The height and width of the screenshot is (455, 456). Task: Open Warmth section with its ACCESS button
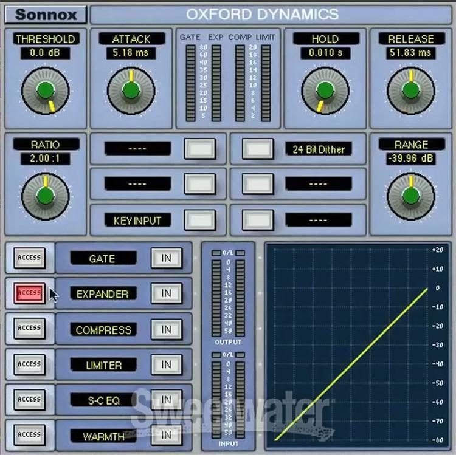pos(29,435)
